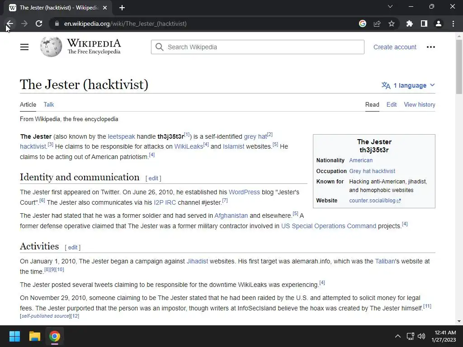Open American nationality link in infobox
The width and height of the screenshot is (463, 347).
click(361, 160)
